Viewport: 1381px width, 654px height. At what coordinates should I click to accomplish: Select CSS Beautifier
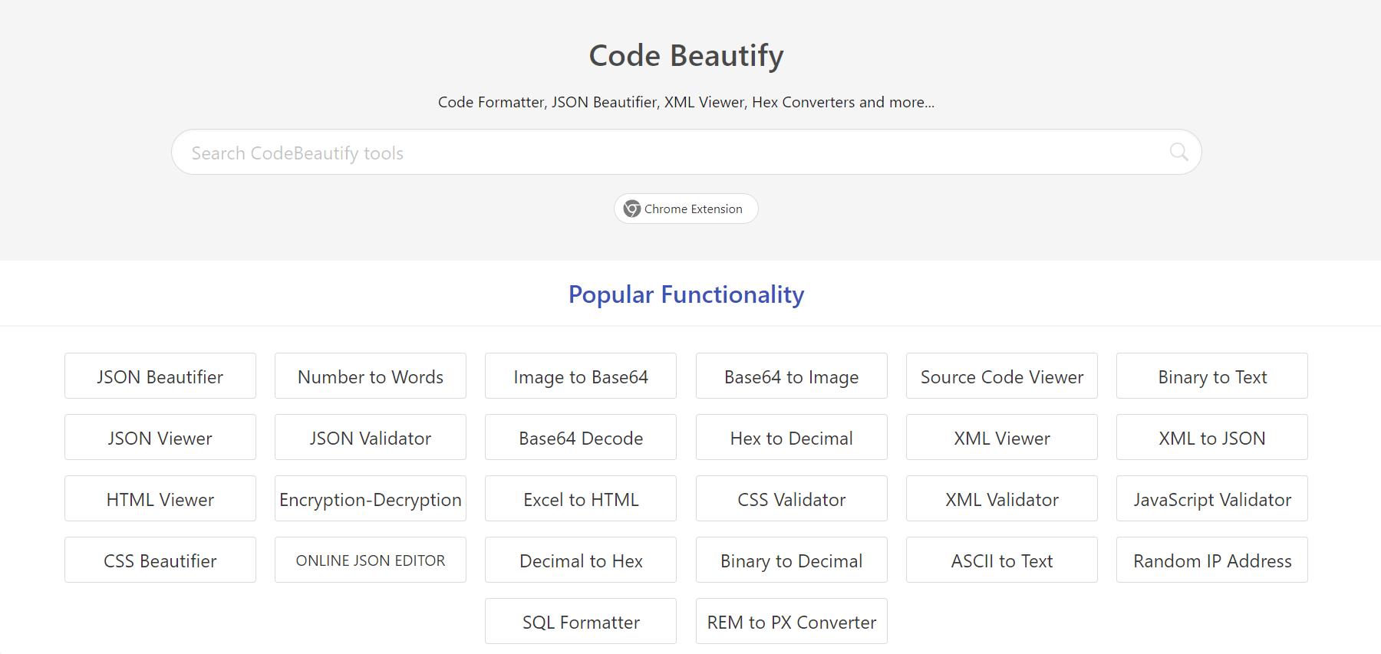(160, 560)
